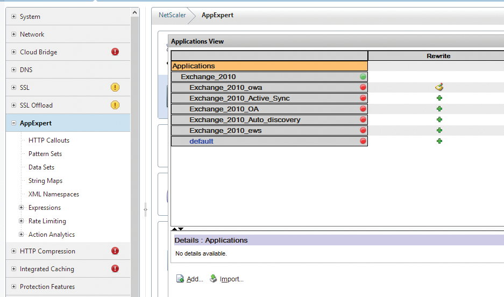The width and height of the screenshot is (504, 297).
Task: Add rewrite policy for default row
Action: click(x=439, y=141)
